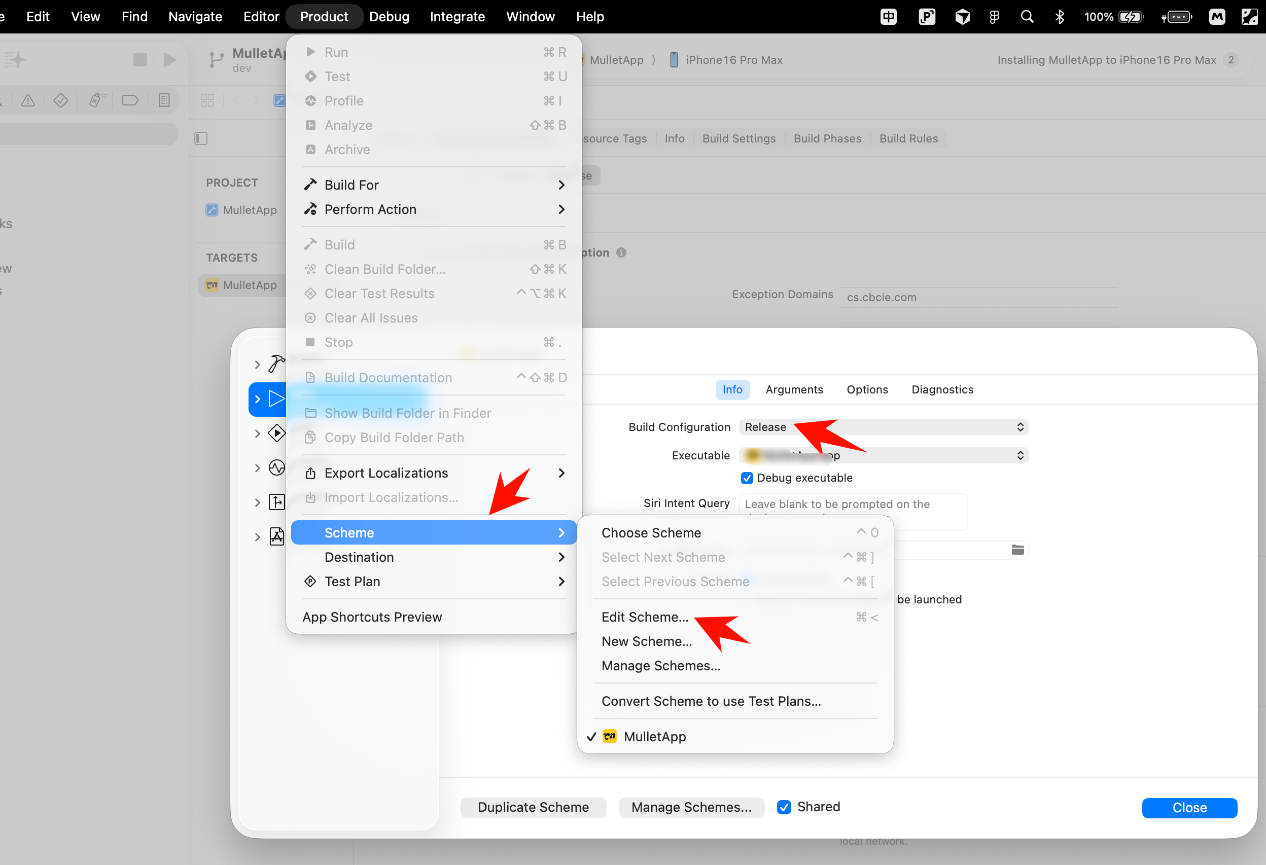
Task: Click the git branch icon beside MulletApp
Action: (x=216, y=59)
